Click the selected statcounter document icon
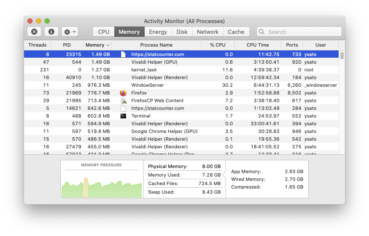 [123, 54]
